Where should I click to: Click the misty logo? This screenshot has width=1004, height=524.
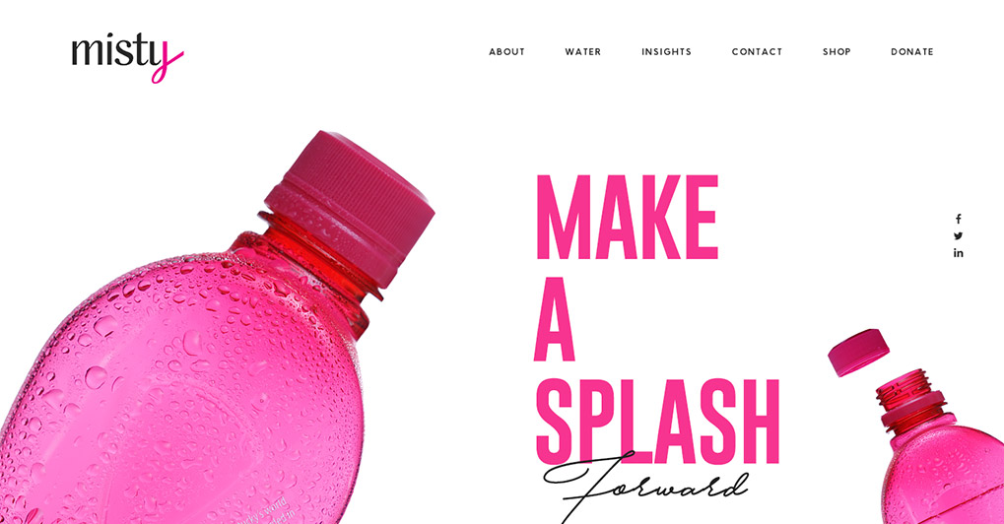(127, 56)
